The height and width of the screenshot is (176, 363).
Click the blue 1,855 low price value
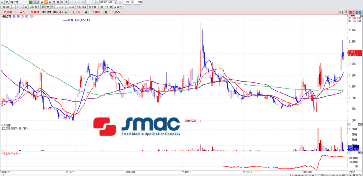pyautogui.click(x=116, y=12)
